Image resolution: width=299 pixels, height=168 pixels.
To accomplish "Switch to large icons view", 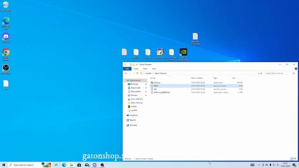I will (295, 159).
